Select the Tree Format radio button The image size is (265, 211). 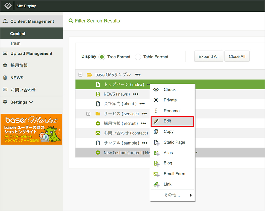pyautogui.click(x=102, y=57)
